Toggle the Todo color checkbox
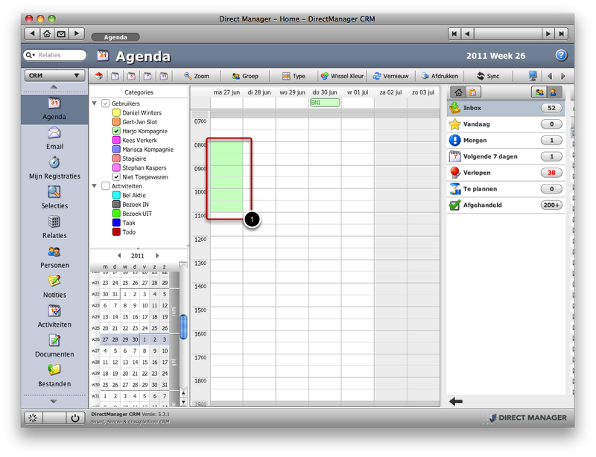 click(116, 231)
